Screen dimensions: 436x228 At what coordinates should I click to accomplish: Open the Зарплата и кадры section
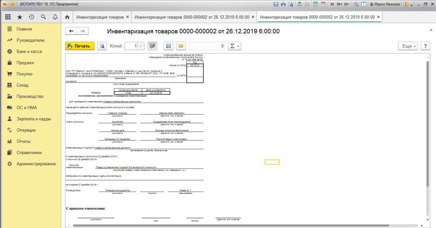(x=34, y=119)
